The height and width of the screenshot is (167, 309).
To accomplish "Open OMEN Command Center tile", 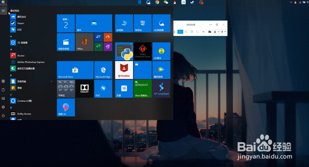I will coord(143,51).
